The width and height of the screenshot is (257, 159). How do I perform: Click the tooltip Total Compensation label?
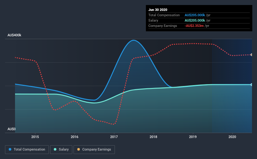(164, 15)
